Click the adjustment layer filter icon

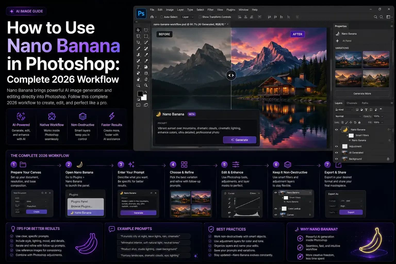(361, 110)
